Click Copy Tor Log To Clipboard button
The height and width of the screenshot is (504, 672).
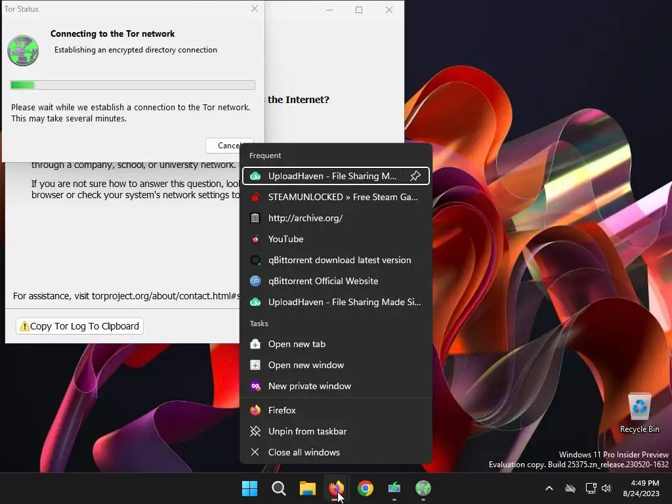point(79,326)
